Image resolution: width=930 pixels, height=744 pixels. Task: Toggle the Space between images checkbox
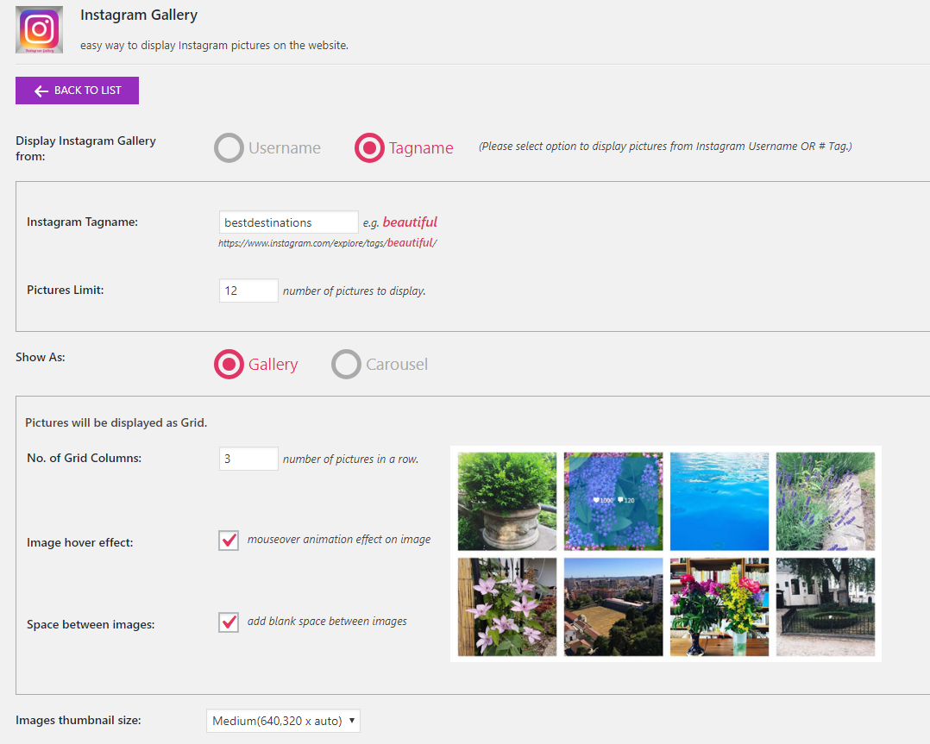click(229, 622)
